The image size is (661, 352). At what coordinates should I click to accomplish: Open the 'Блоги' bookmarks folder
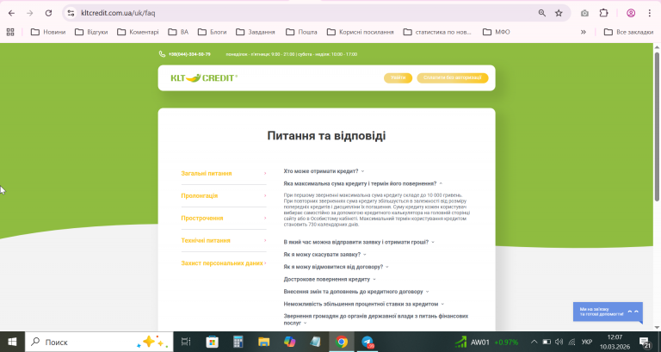(213, 32)
